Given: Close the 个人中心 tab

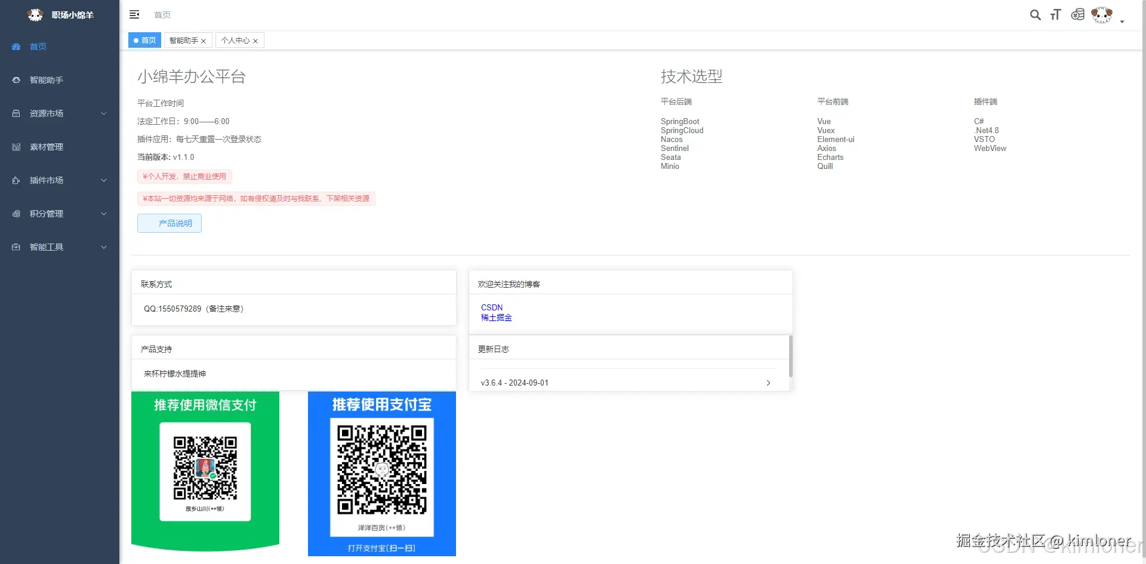Looking at the screenshot, I should coord(255,41).
